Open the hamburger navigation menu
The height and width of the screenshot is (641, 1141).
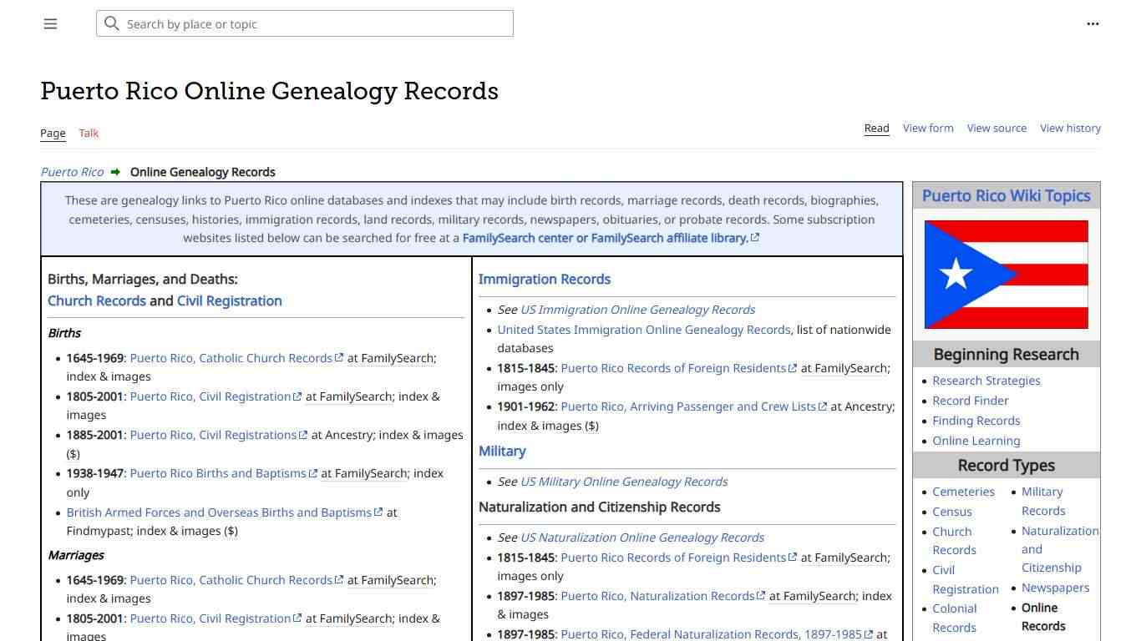coord(50,23)
